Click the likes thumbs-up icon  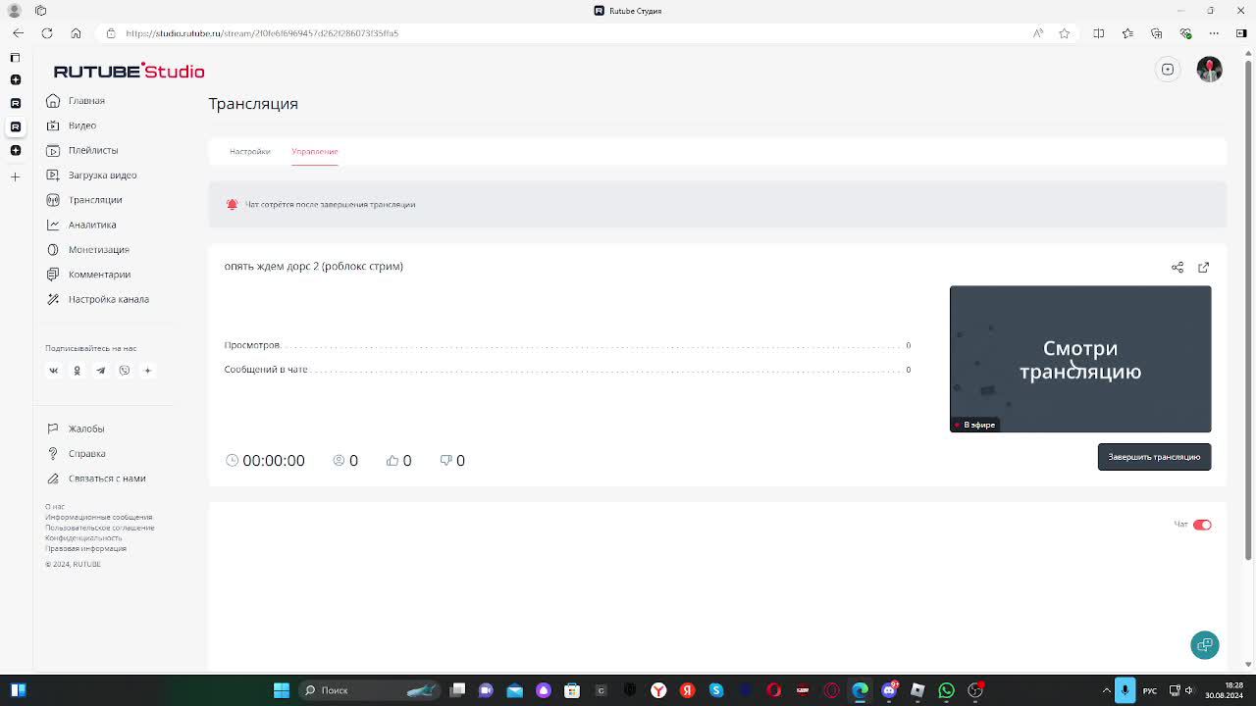(x=392, y=460)
